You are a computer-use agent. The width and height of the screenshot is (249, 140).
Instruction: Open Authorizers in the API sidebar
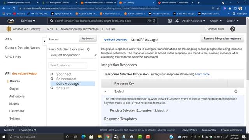pyautogui.click(x=17, y=96)
